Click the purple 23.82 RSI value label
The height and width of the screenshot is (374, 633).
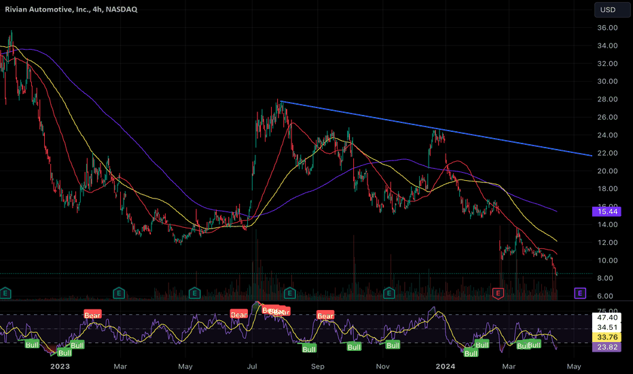tap(607, 347)
